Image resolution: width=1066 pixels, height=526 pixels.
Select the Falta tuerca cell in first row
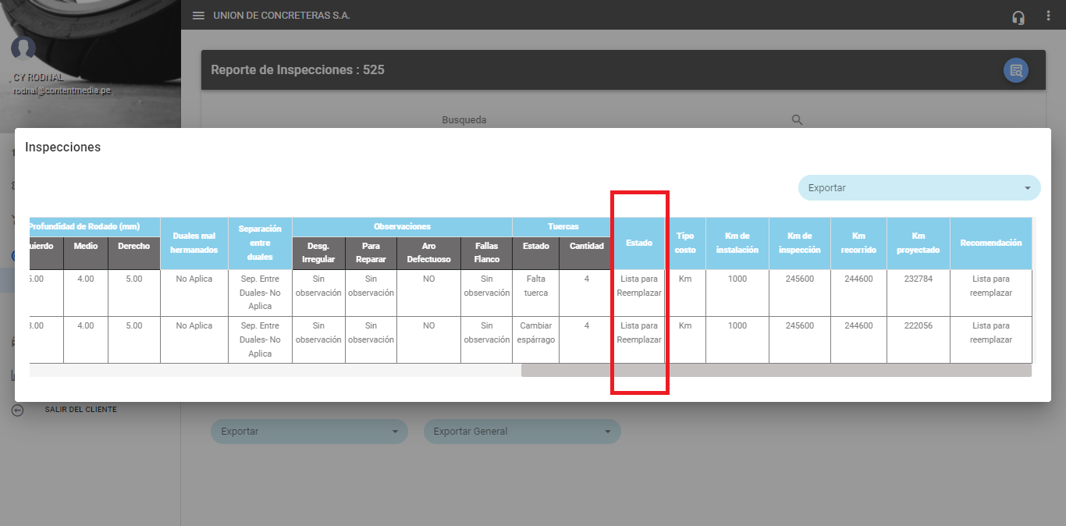[535, 286]
